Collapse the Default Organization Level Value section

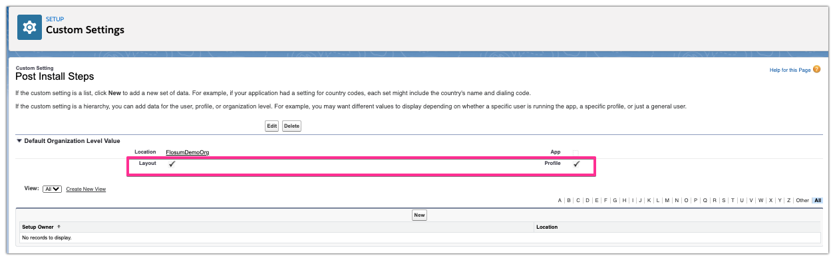(19, 141)
